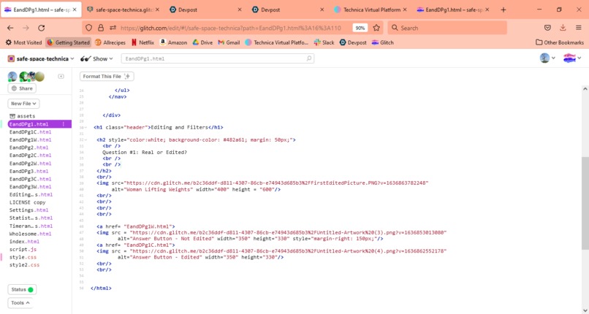Open the Netflix bookmark

tap(142, 42)
